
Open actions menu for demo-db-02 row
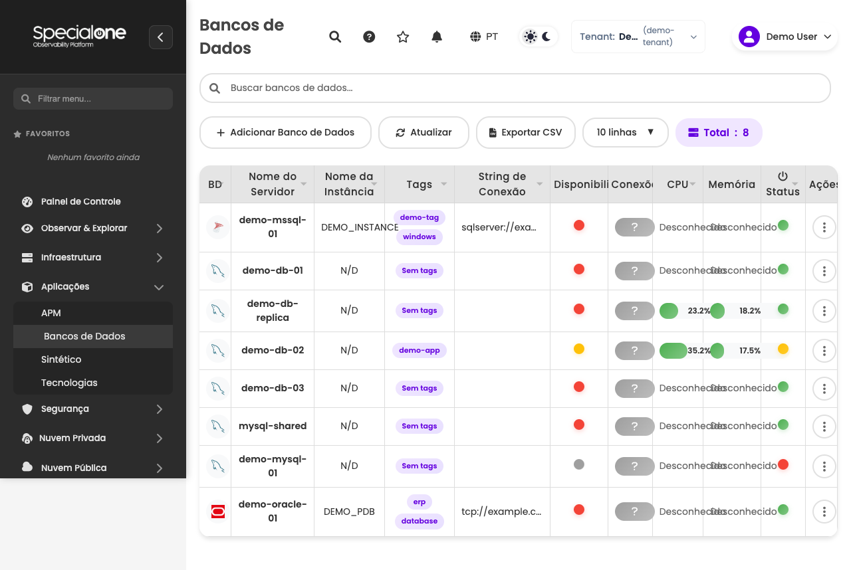coord(824,351)
